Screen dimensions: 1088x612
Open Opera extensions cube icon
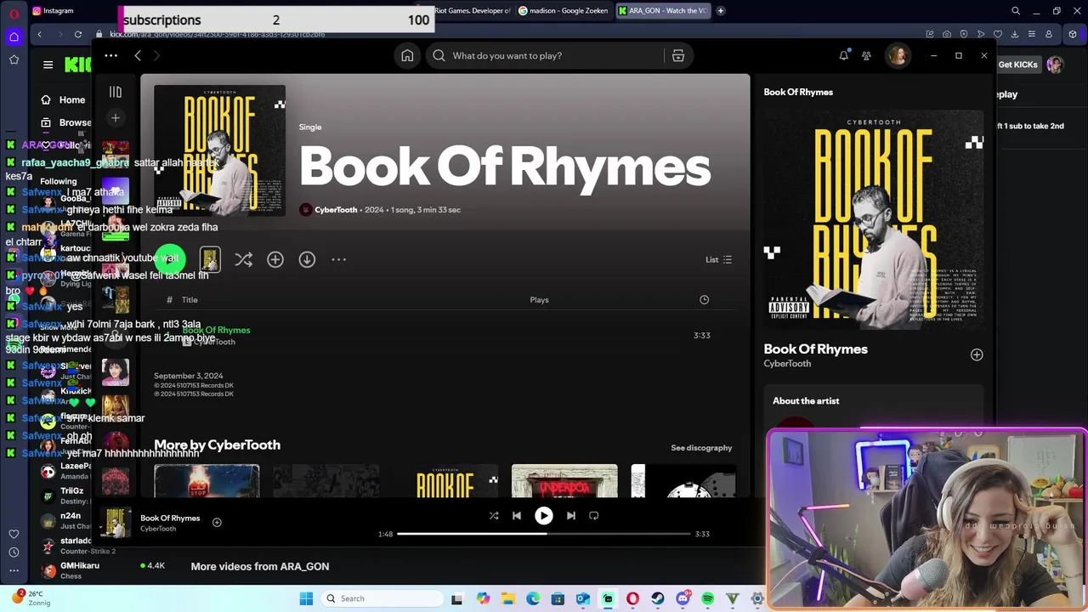point(1073,34)
